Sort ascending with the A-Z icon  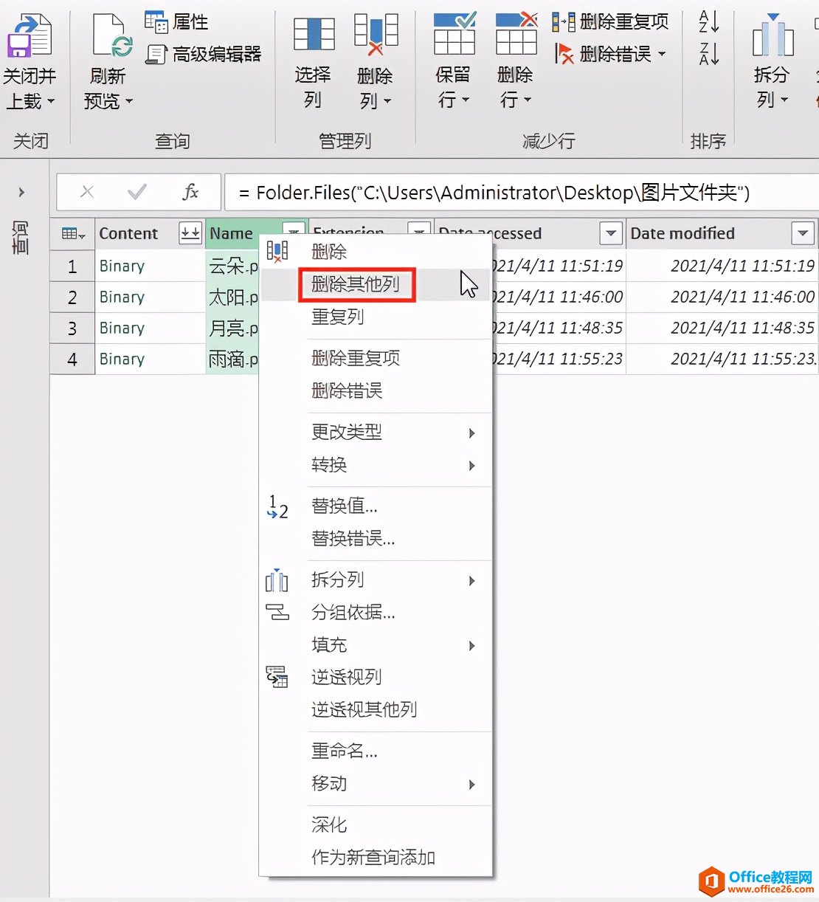tap(708, 21)
